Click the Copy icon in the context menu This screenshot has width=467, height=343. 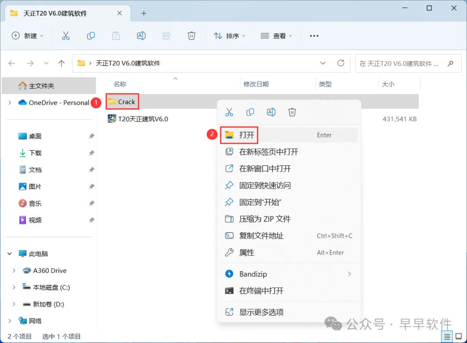(x=250, y=112)
